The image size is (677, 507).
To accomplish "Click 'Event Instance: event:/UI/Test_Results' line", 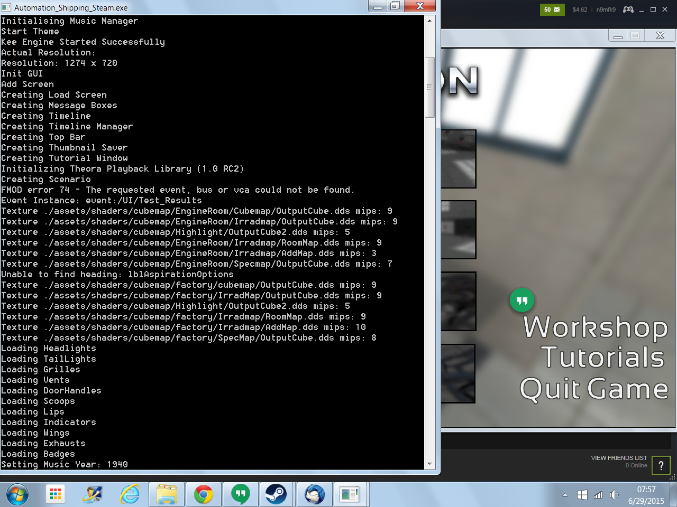I will [x=102, y=200].
